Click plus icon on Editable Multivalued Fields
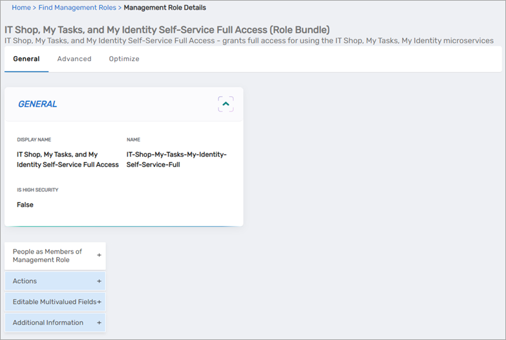Image resolution: width=506 pixels, height=340 pixels. (99, 302)
